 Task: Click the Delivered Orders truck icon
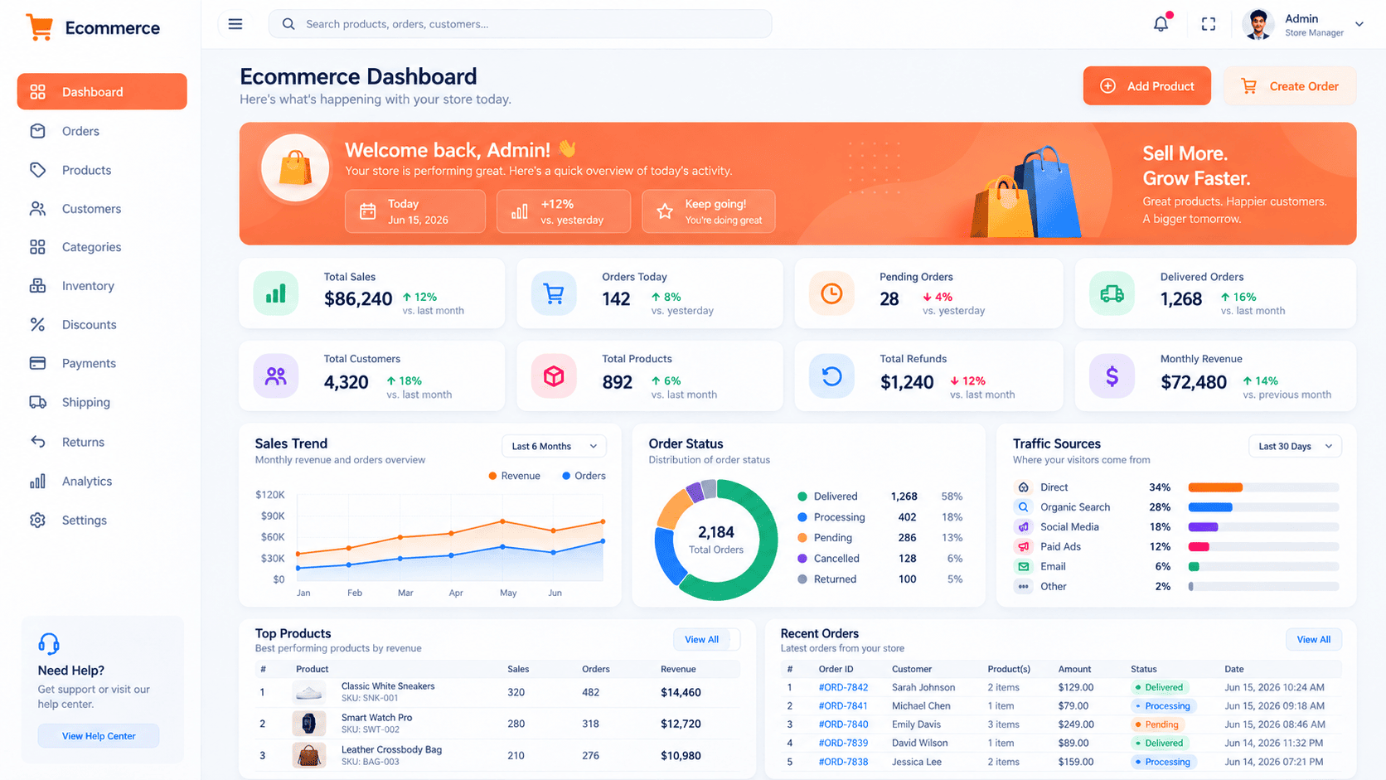pyautogui.click(x=1112, y=293)
